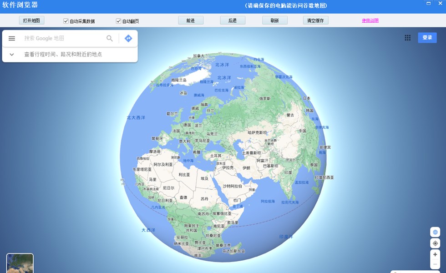
Task: Click the 尼日利亚 label on the globe
Action: [x=165, y=201]
